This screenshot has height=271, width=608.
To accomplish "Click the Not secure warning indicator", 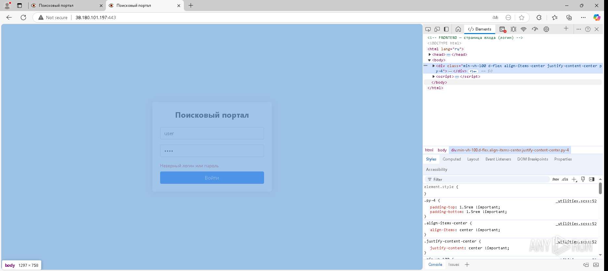I will [53, 18].
